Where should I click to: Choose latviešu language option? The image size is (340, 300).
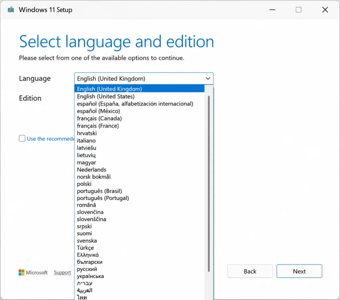[x=139, y=148]
